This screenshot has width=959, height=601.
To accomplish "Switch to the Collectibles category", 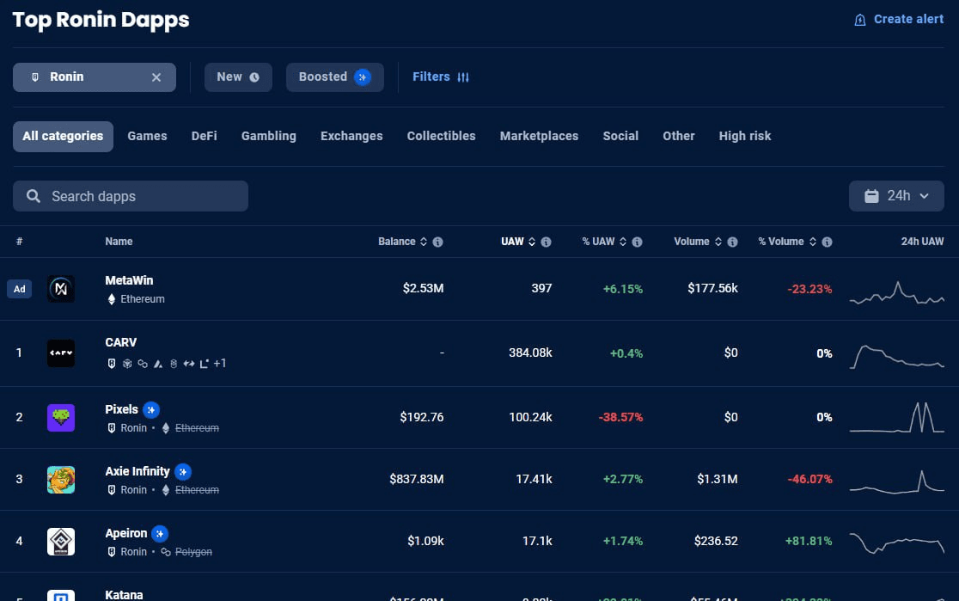I will pyautogui.click(x=441, y=136).
